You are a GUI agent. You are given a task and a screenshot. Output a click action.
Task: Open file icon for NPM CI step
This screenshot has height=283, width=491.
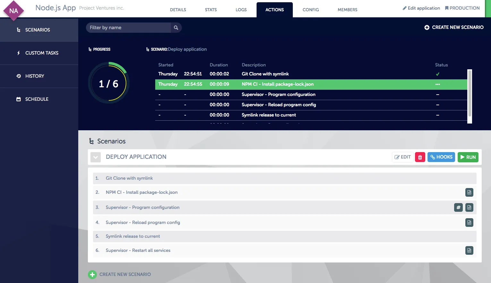(469, 193)
